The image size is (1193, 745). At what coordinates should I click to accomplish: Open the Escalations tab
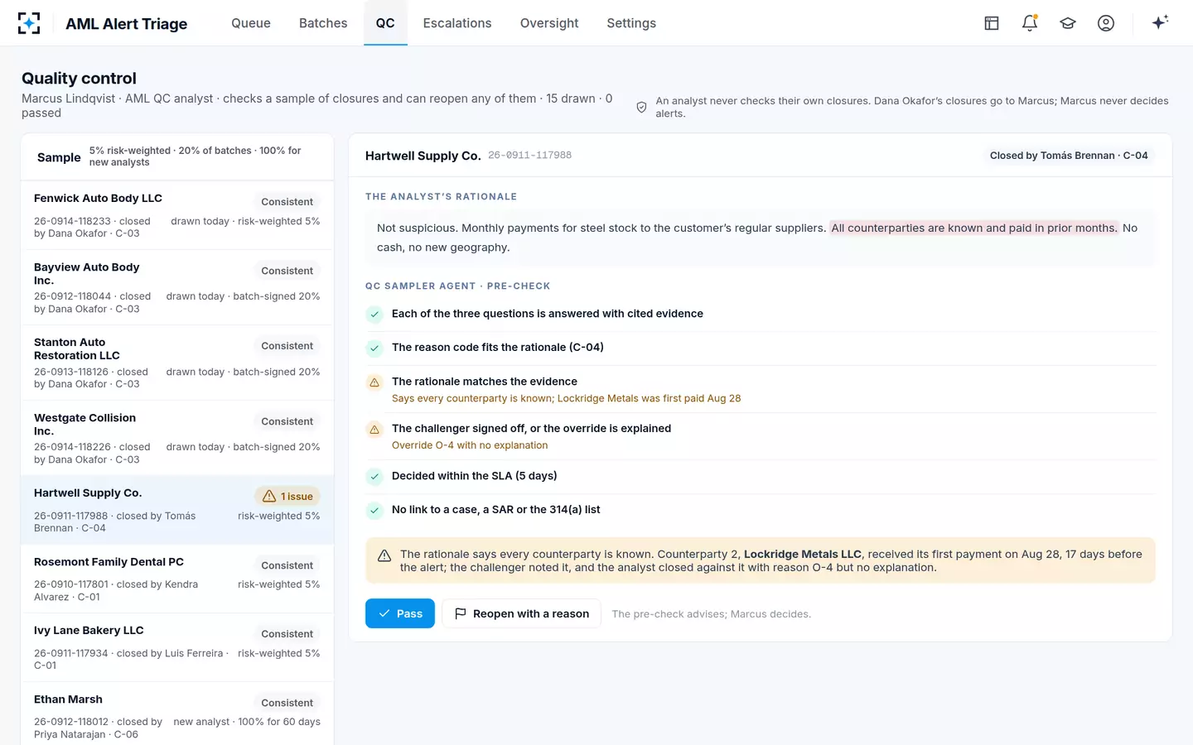point(457,23)
